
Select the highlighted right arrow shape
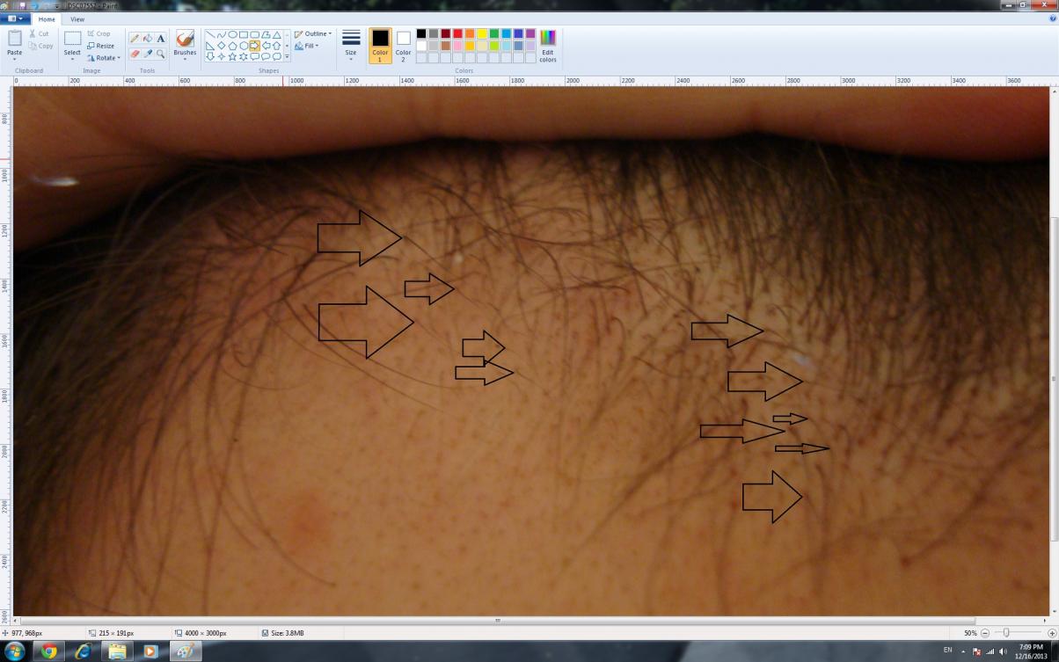pyautogui.click(x=254, y=46)
